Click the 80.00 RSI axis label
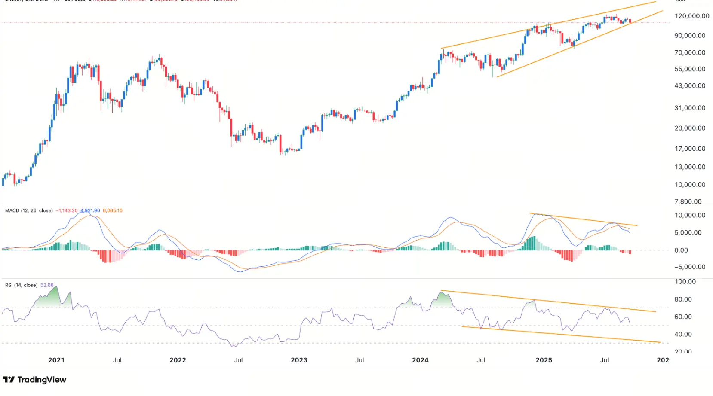The image size is (713, 396). coord(683,299)
